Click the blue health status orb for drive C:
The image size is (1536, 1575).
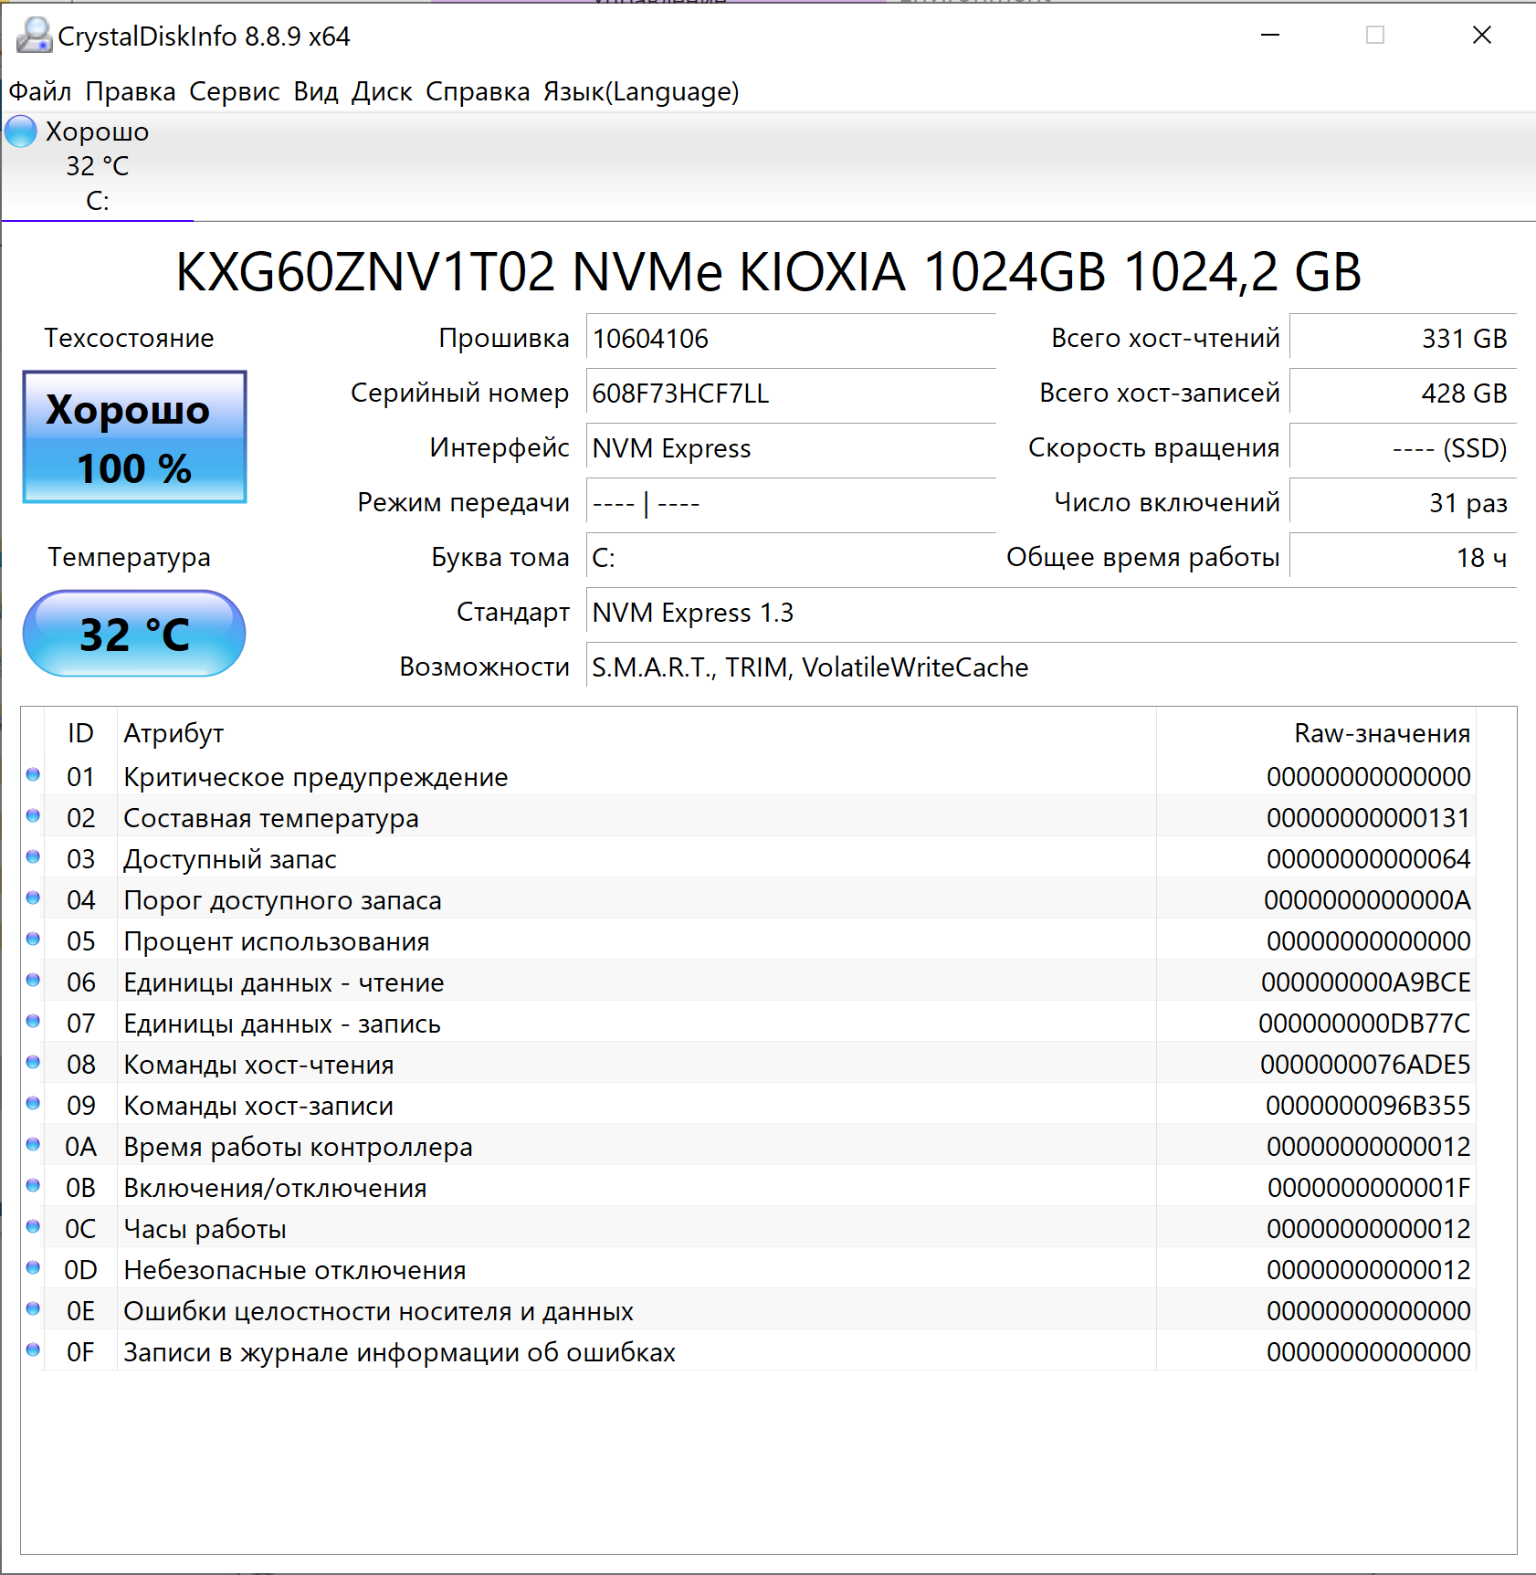point(21,131)
